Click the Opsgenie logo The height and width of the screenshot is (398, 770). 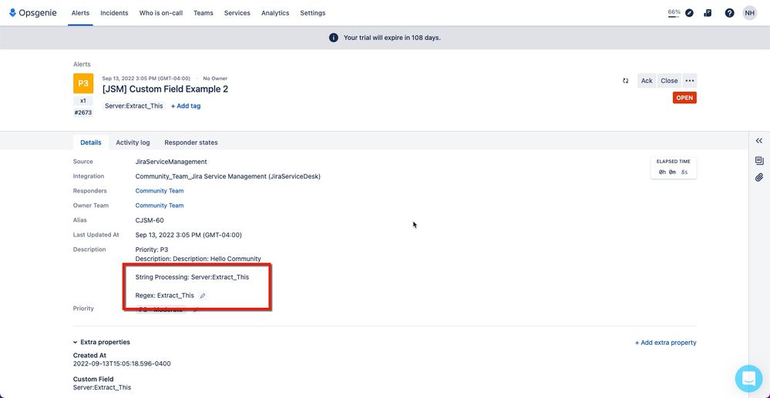pyautogui.click(x=33, y=13)
